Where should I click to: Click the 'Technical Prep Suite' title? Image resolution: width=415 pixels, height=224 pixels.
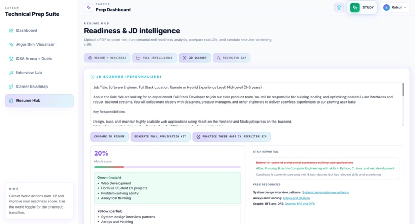[x=32, y=14]
